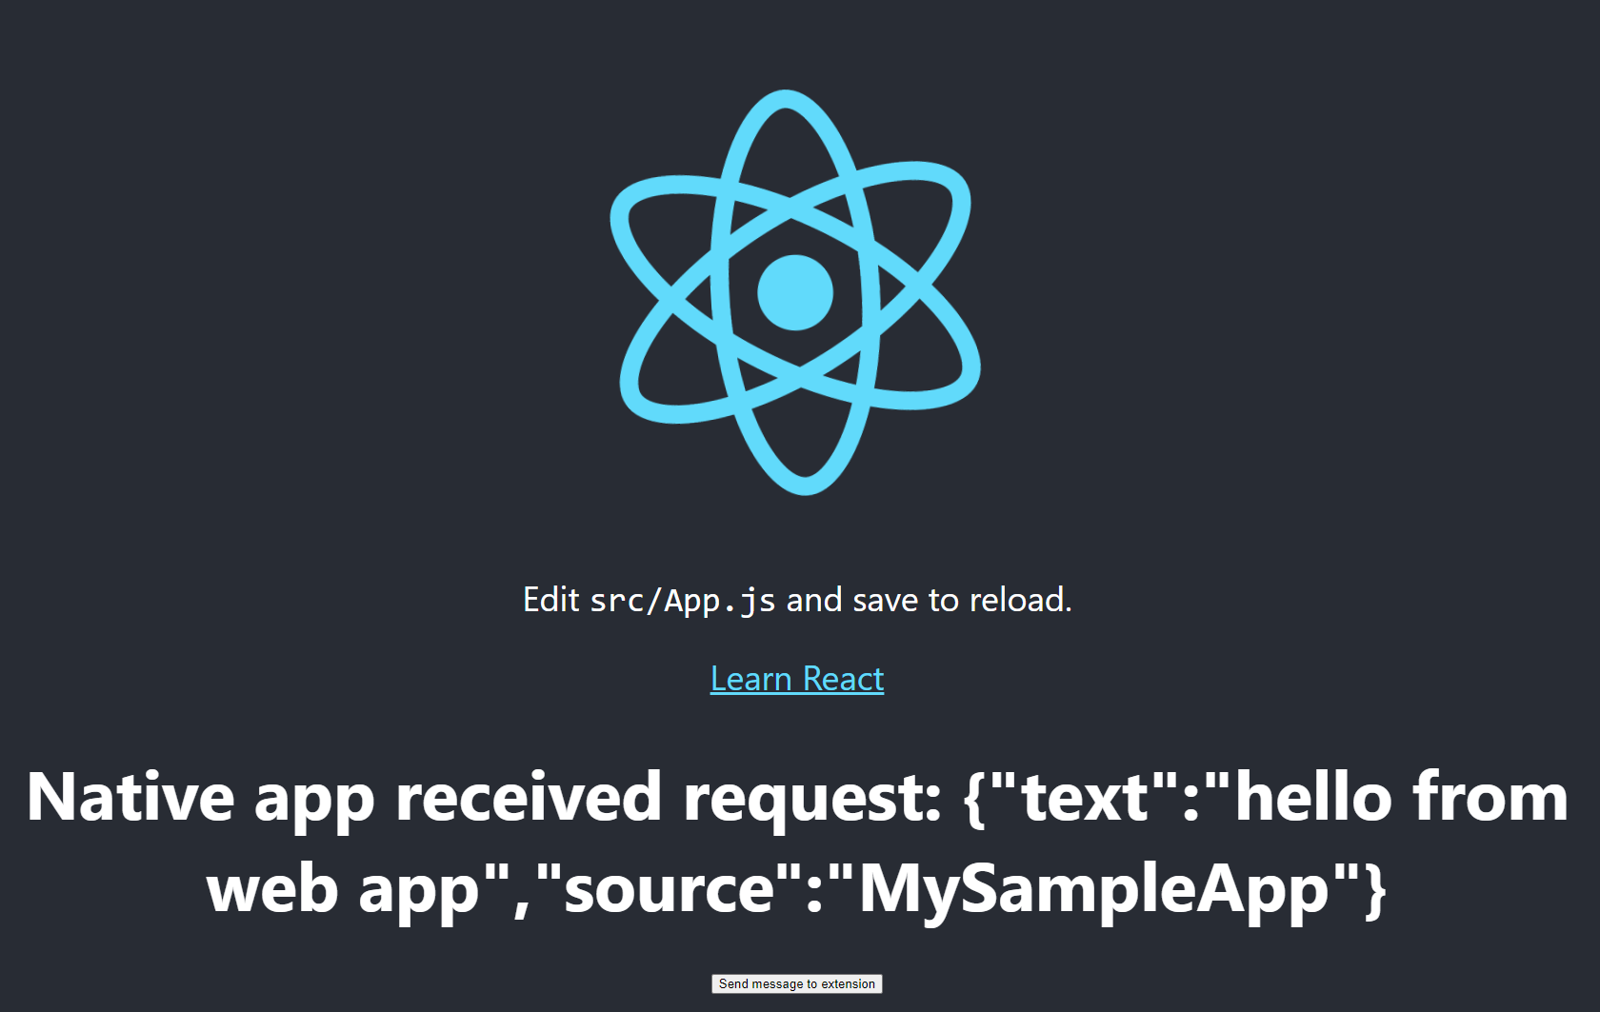This screenshot has width=1600, height=1012.
Task: Click the opening curly brace of the JSON message
Action: pyautogui.click(x=974, y=799)
